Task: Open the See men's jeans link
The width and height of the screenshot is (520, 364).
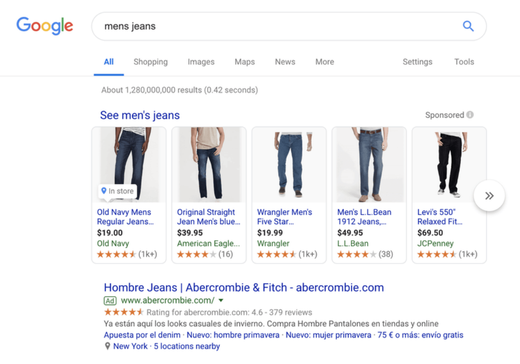Action: pyautogui.click(x=140, y=115)
